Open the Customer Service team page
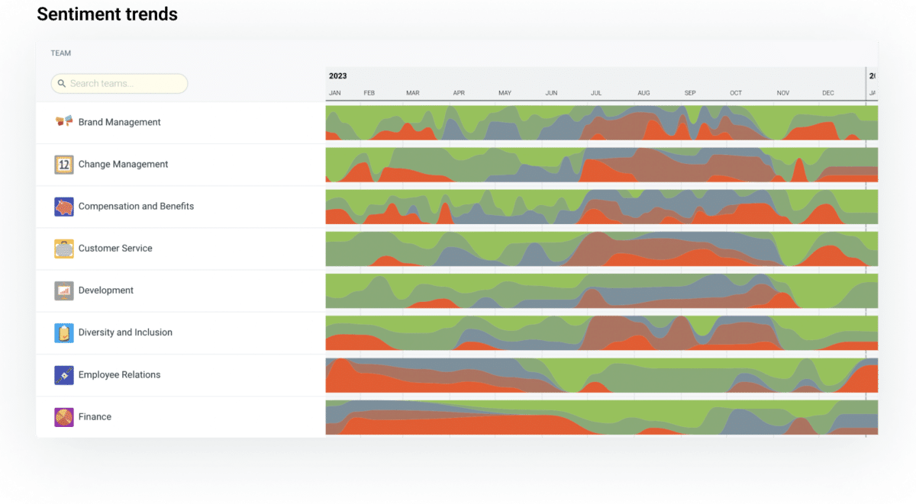Screen dimensions: 916x504 (x=115, y=248)
